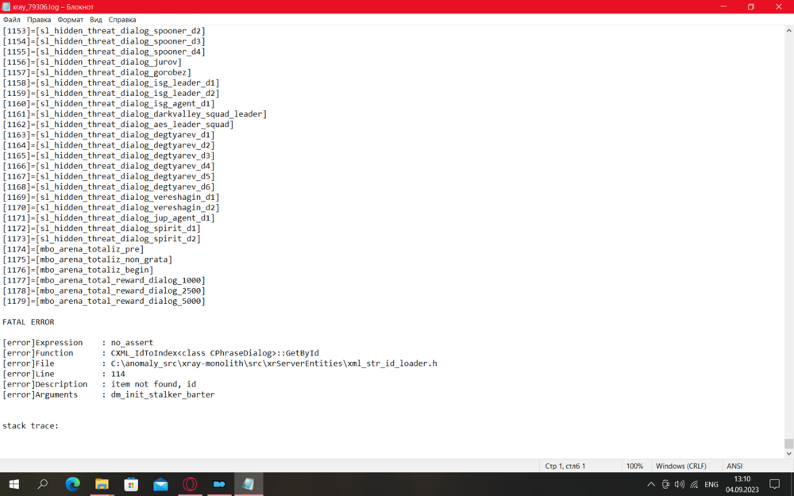
Task: Click status bar encoding 'ANSI'
Action: (734, 466)
